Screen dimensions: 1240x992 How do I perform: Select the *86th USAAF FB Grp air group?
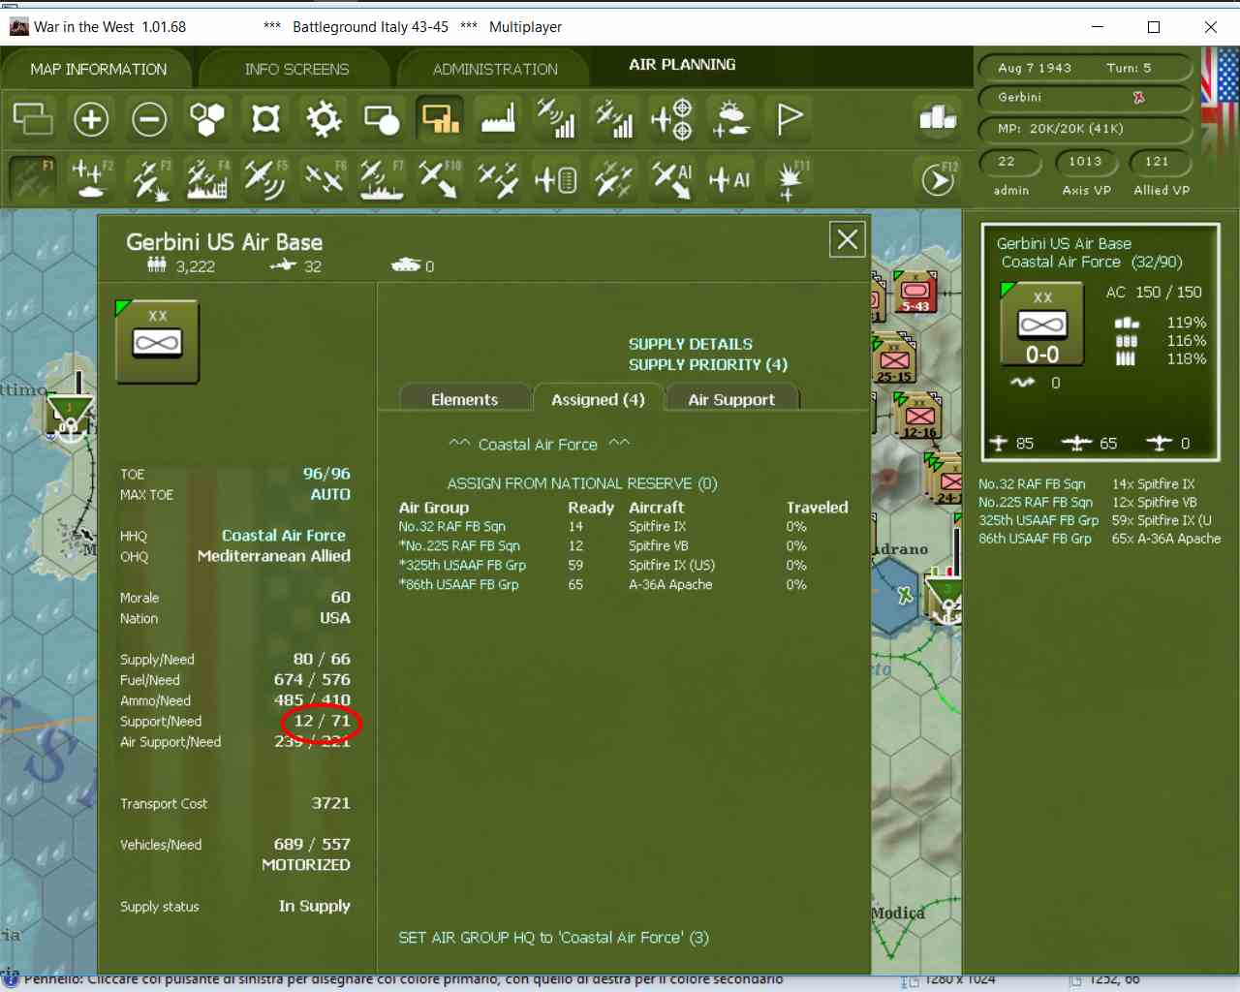[x=459, y=585]
